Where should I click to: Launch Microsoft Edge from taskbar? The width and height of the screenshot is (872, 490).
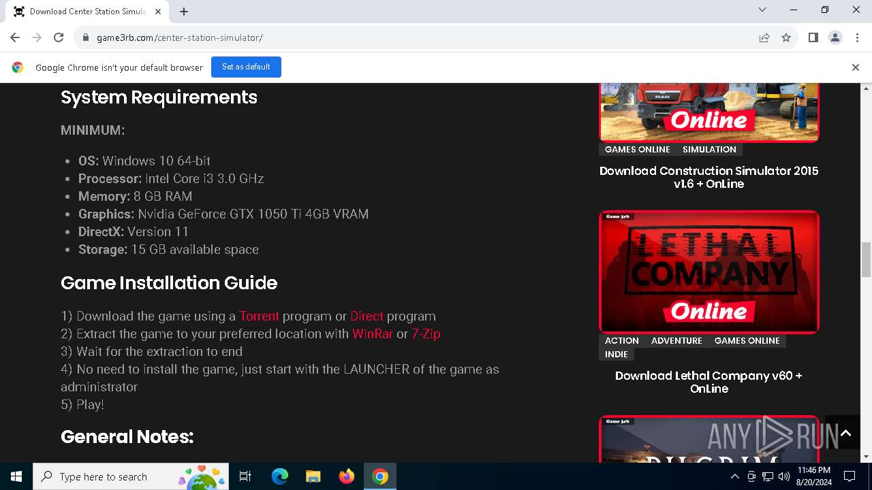(x=280, y=476)
